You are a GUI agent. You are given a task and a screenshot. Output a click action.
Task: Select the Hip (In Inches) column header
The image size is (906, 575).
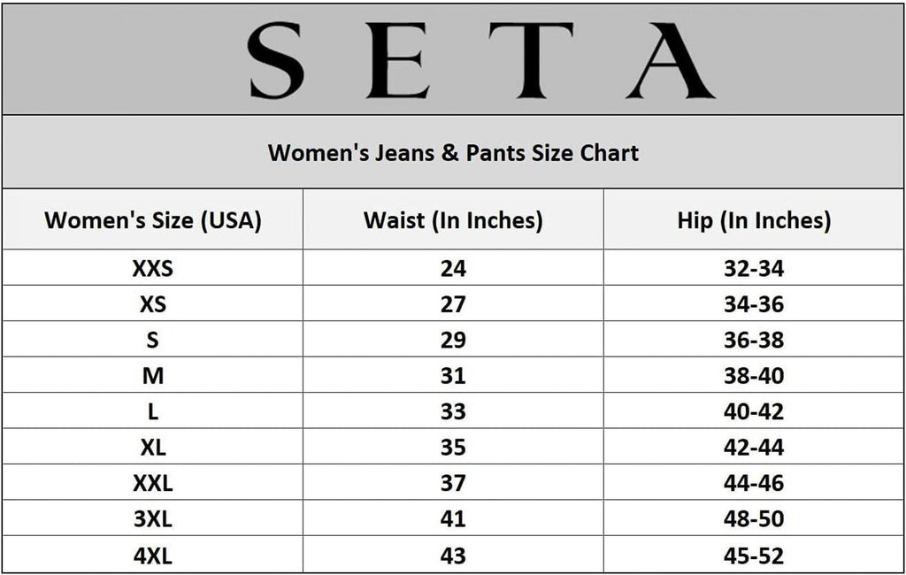754,220
